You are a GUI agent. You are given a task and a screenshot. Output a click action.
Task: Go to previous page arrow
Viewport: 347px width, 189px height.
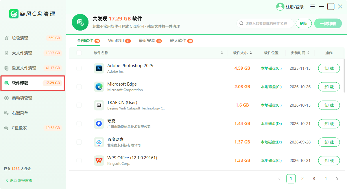(x=279, y=179)
